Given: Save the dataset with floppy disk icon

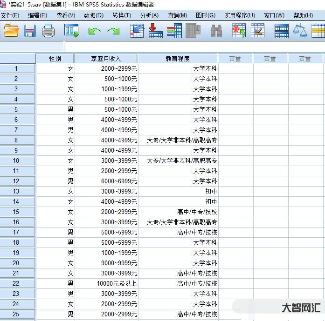Looking at the screenshot, I should pos(30,31).
